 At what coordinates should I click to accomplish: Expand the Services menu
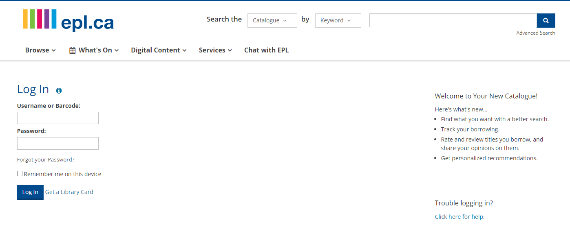[215, 50]
